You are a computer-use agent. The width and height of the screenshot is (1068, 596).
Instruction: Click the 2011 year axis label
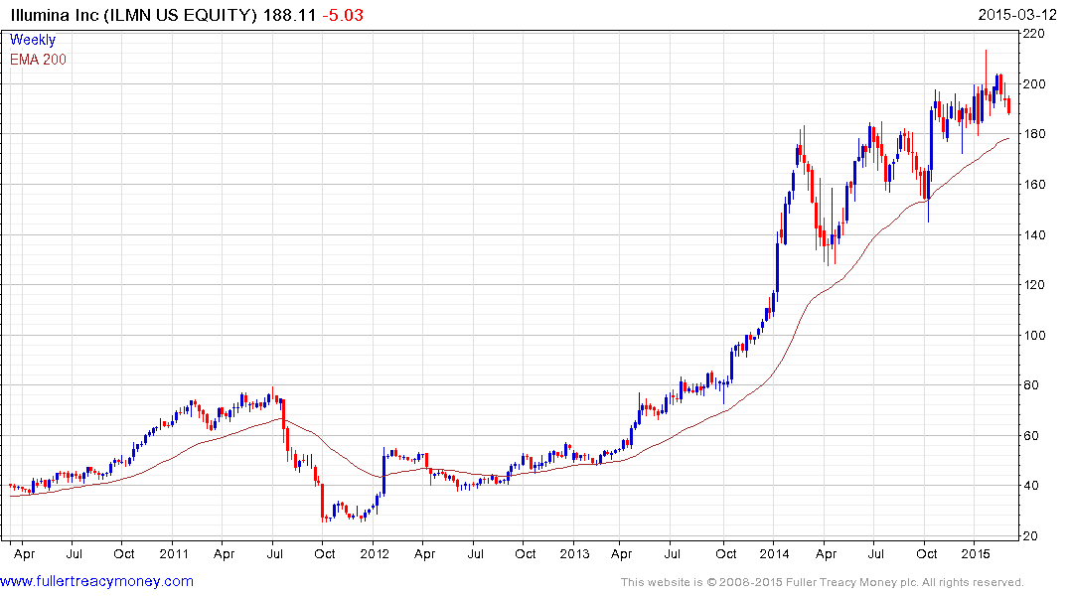coord(174,553)
